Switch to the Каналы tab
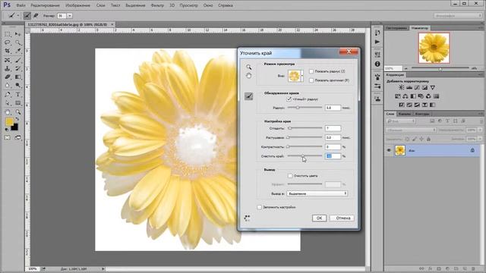This screenshot has height=273, width=486. pyautogui.click(x=405, y=114)
